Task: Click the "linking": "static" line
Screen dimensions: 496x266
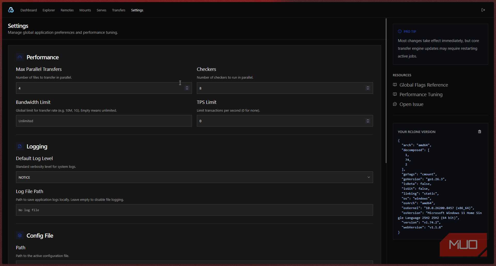Action: [x=420, y=193]
